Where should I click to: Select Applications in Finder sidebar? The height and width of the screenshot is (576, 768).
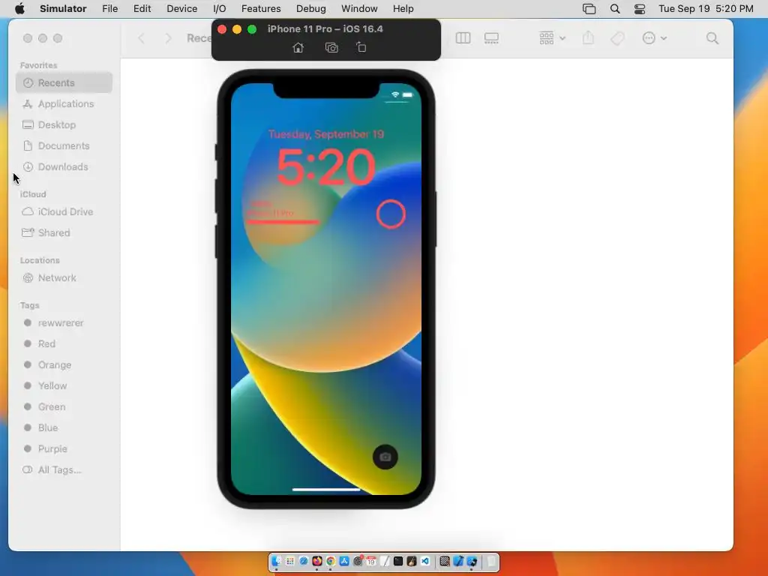click(64, 103)
